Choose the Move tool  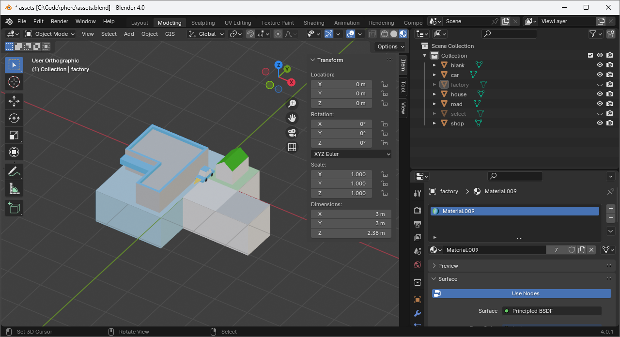point(14,101)
